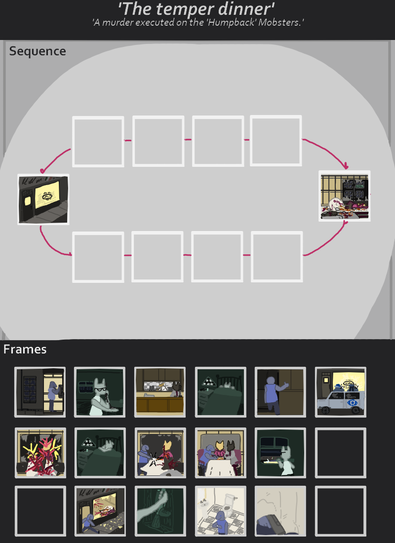Click the last empty bottom-row sequence slot
Screen dimensions: 395x543
[x=277, y=257]
